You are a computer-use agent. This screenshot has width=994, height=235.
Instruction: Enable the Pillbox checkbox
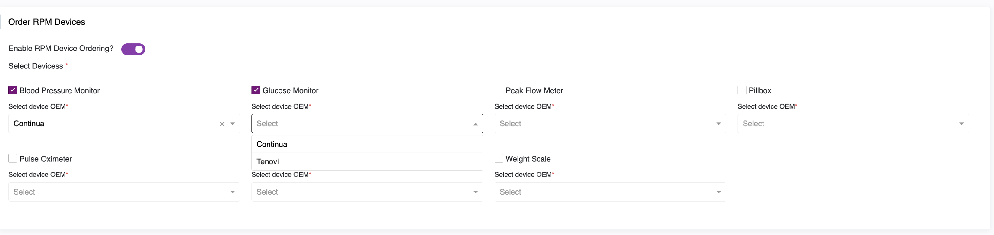(741, 91)
